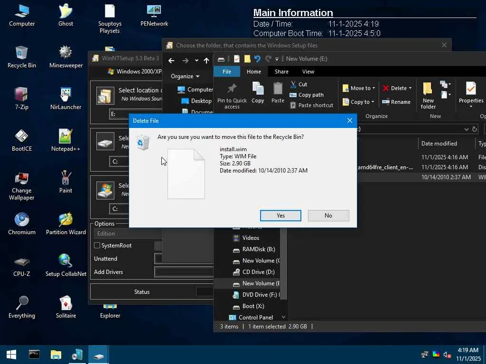Expand the Organize dropdown
486x364 pixels.
185,76
